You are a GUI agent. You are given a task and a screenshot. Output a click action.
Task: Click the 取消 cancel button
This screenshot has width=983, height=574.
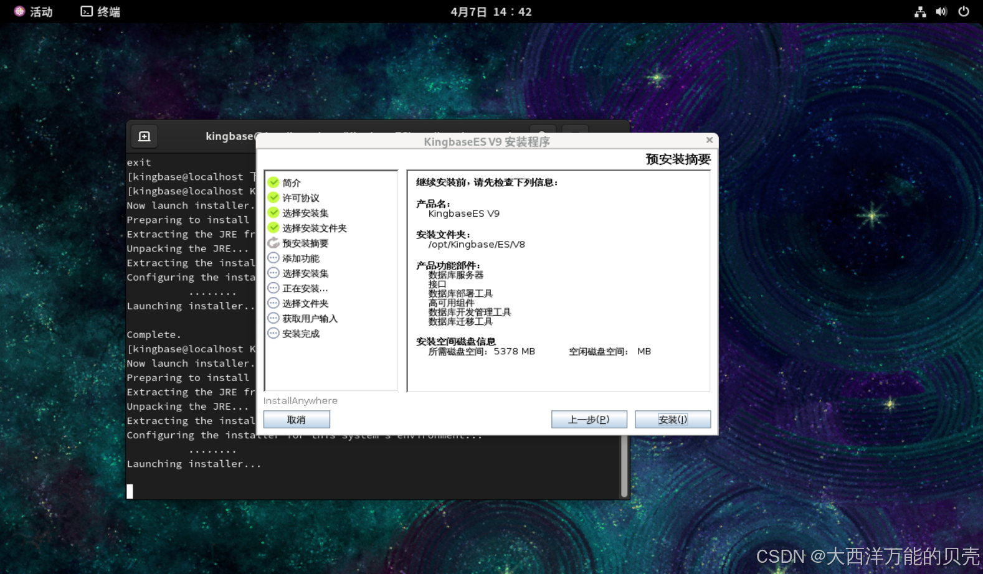coord(297,420)
